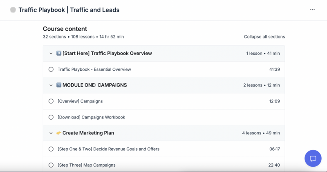Click the pointing hand emoji on Marketing Plan
Image resolution: width=327 pixels, height=172 pixels.
click(x=59, y=133)
